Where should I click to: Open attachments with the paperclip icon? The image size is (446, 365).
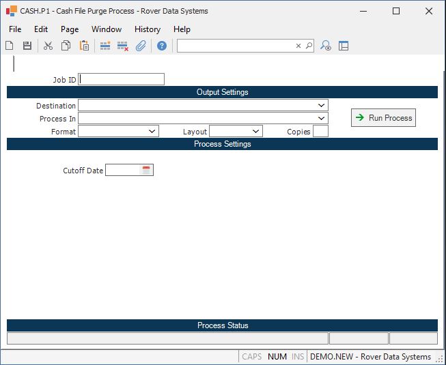click(141, 46)
